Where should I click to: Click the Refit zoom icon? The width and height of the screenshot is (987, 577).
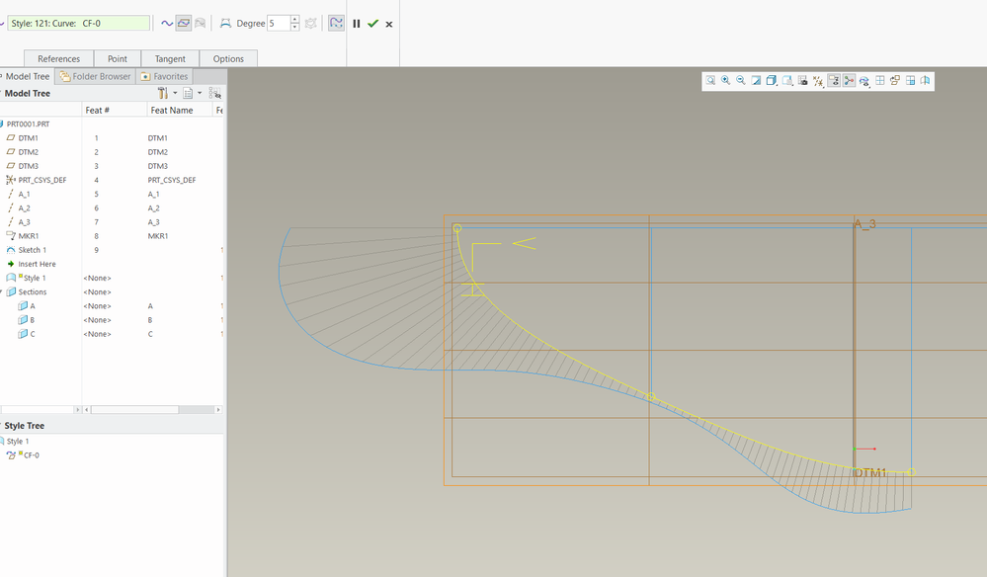coord(710,81)
